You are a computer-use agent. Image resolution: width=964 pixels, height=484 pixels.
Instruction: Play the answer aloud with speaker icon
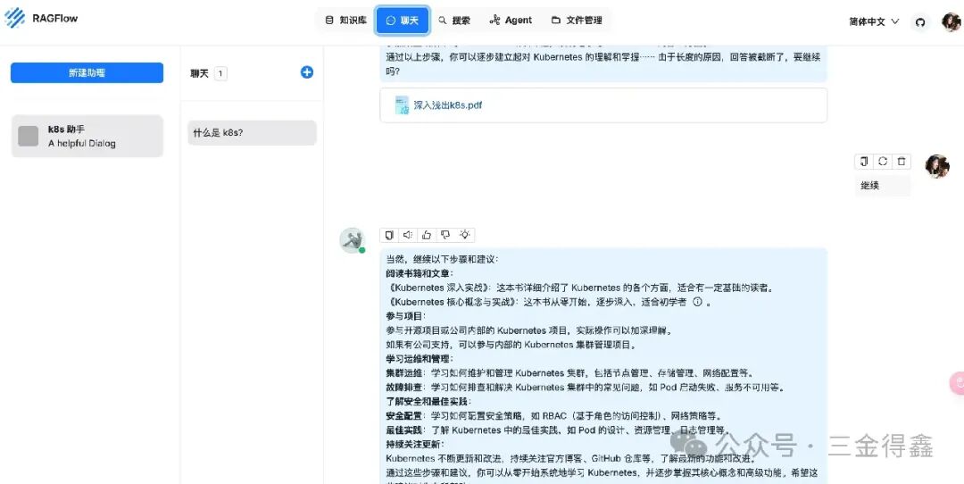coord(408,235)
